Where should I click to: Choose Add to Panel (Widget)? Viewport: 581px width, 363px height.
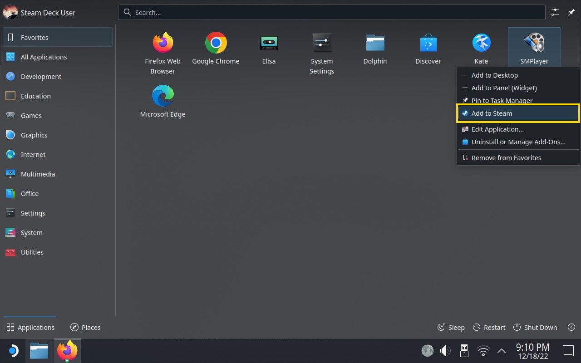(x=519, y=88)
